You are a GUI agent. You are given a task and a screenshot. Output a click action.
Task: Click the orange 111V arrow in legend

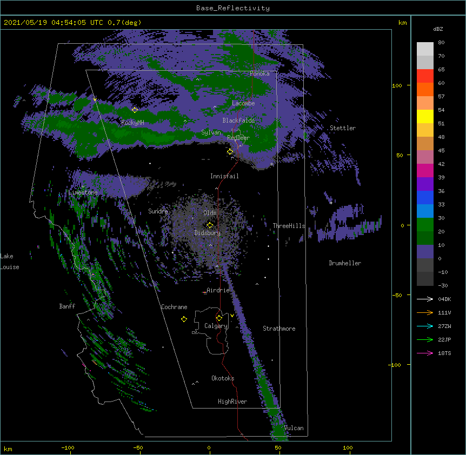coord(425,312)
